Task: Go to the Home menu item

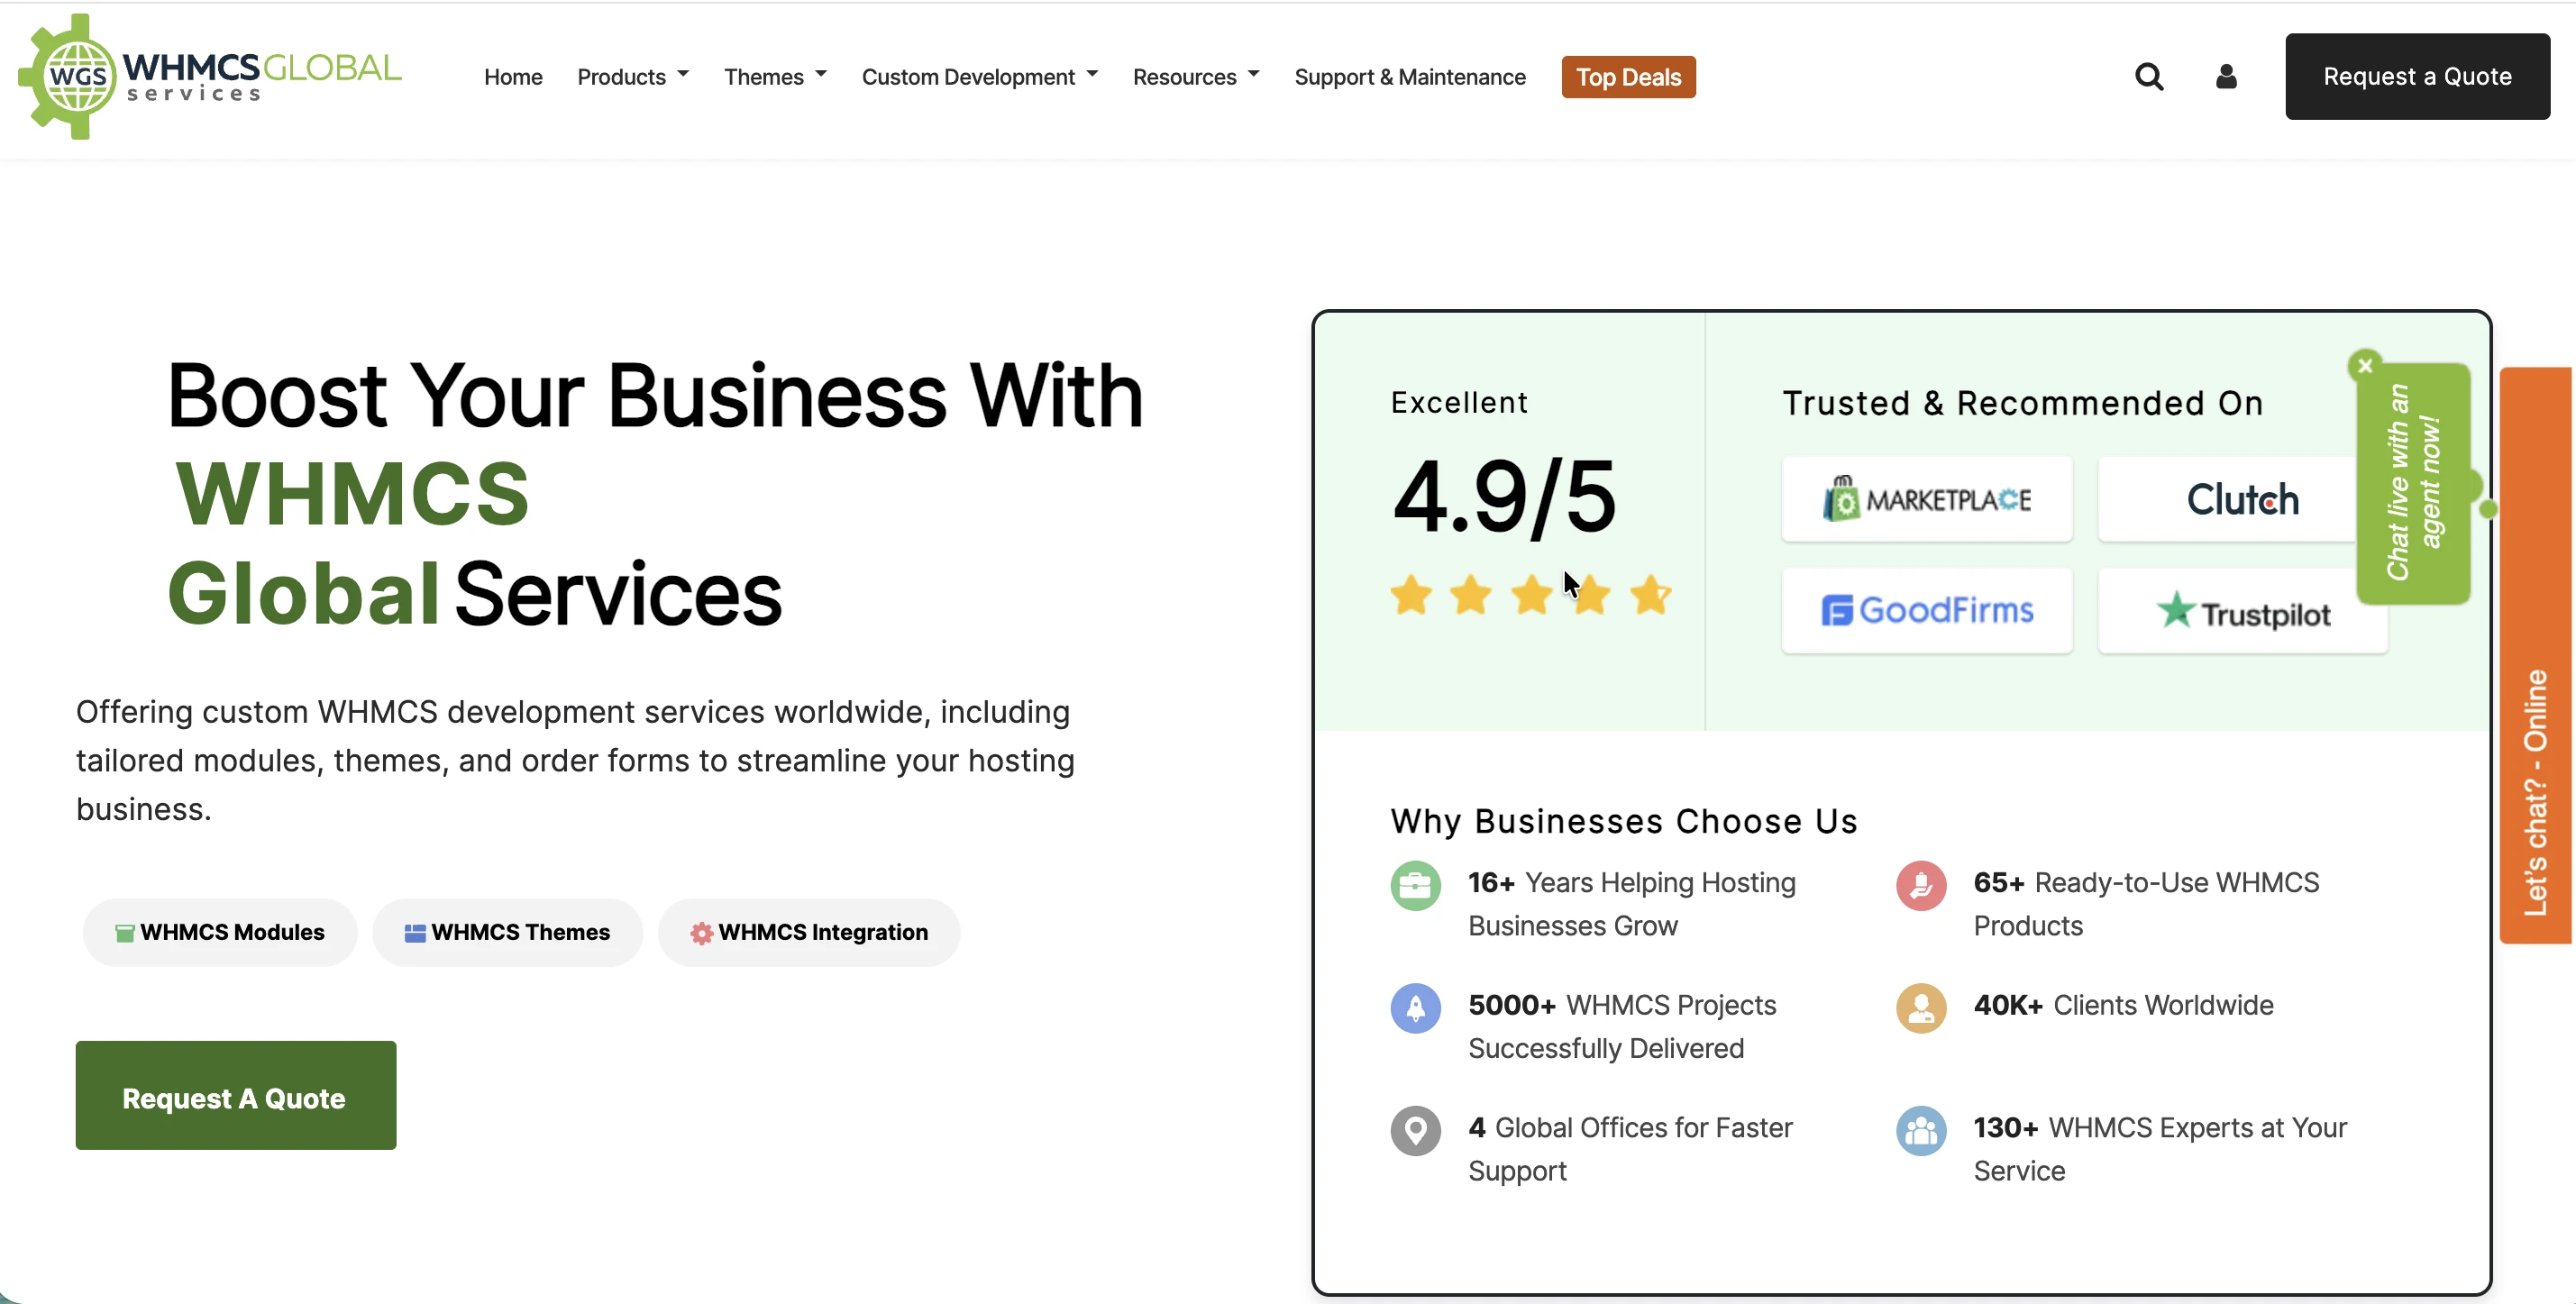Action: pos(513,77)
